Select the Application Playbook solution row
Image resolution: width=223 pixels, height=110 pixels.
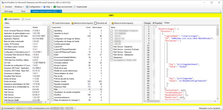(x=25, y=39)
